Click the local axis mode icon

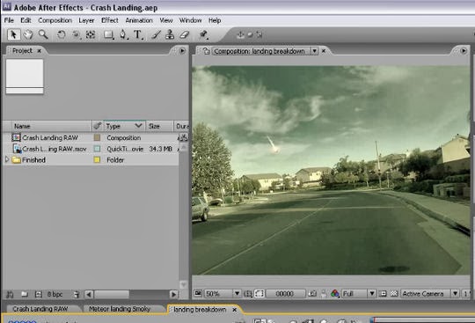240,34
